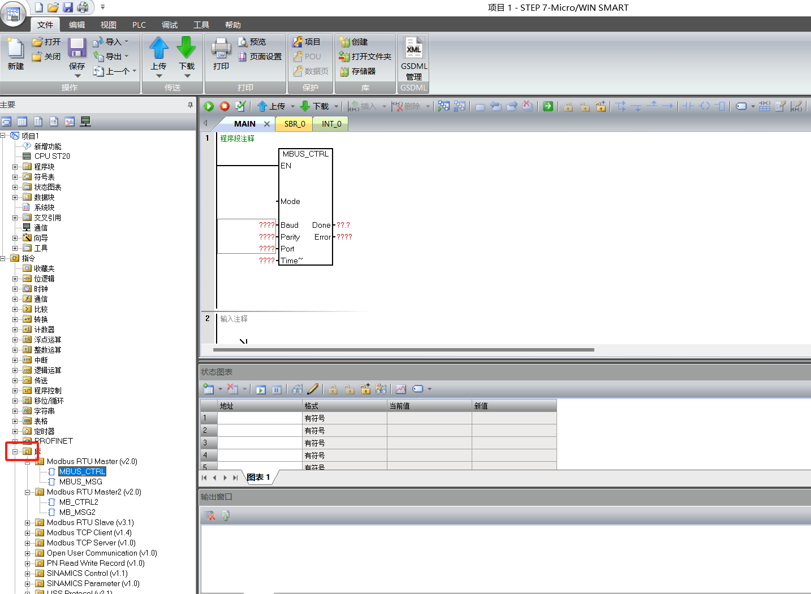
Task: Click the GSDML management XML icon
Action: click(414, 49)
